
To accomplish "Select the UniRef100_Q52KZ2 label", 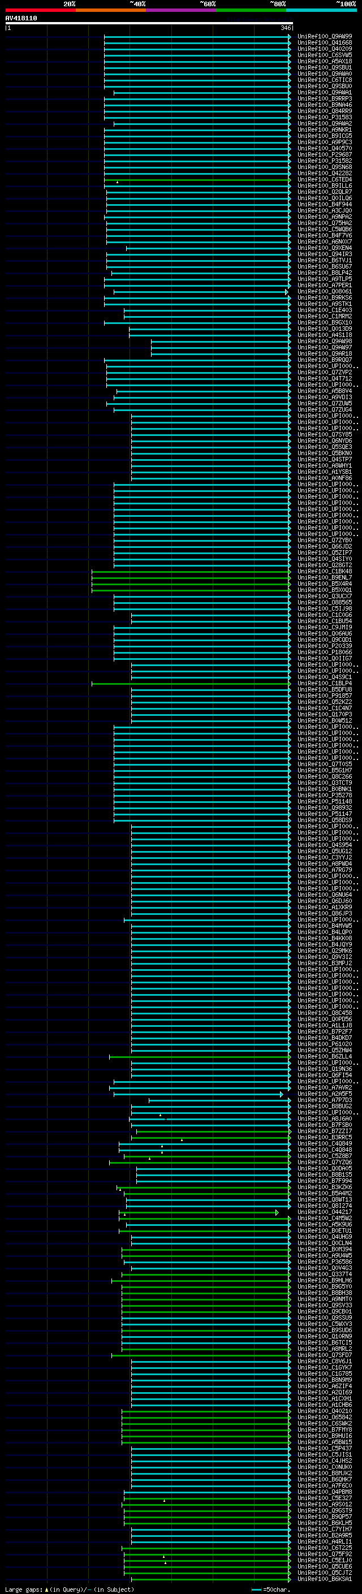I will point(324,702).
